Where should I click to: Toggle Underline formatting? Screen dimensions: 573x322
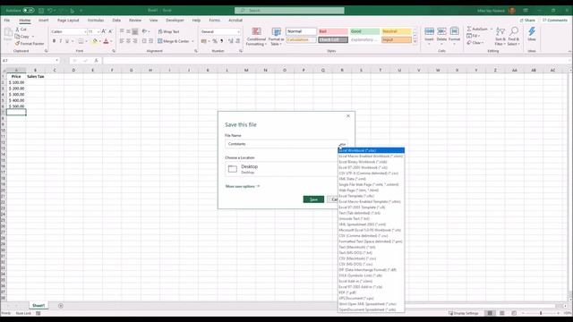(x=67, y=41)
